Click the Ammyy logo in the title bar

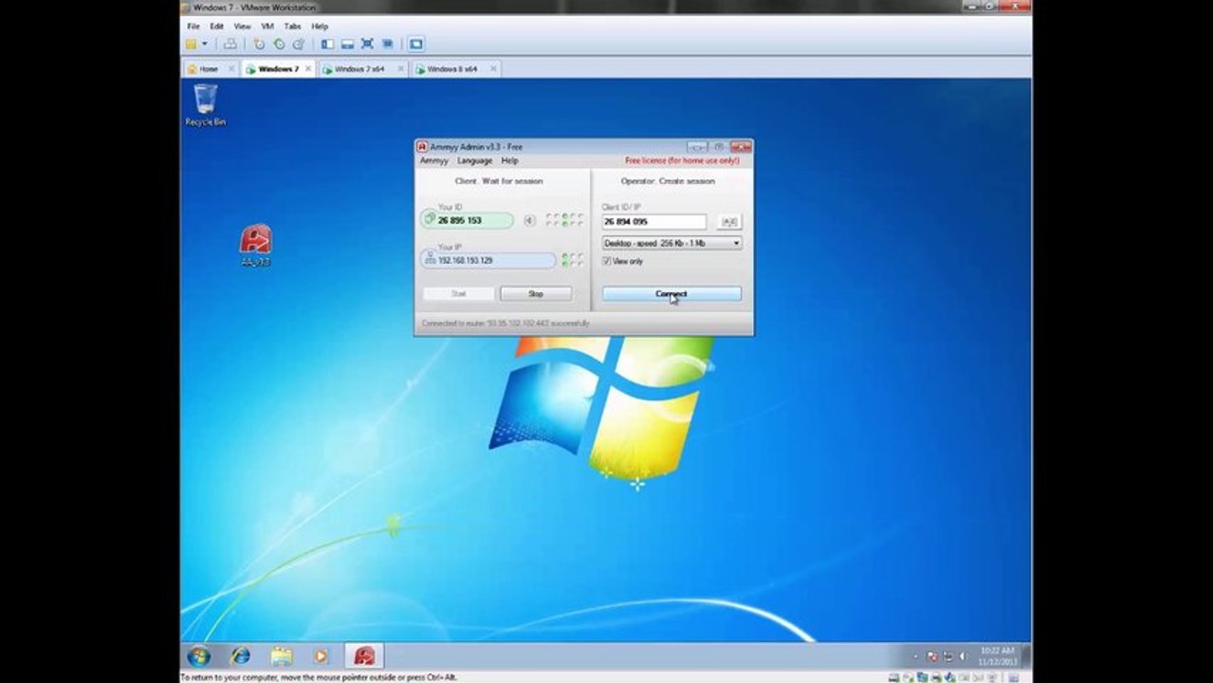422,147
